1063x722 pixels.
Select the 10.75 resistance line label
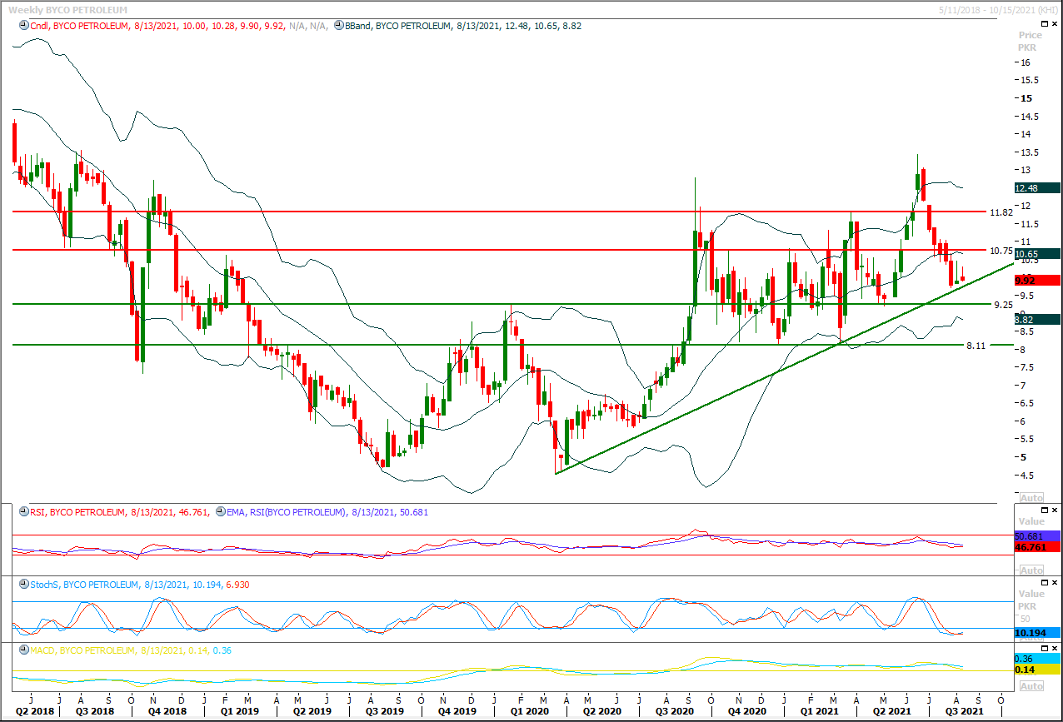click(x=1001, y=251)
